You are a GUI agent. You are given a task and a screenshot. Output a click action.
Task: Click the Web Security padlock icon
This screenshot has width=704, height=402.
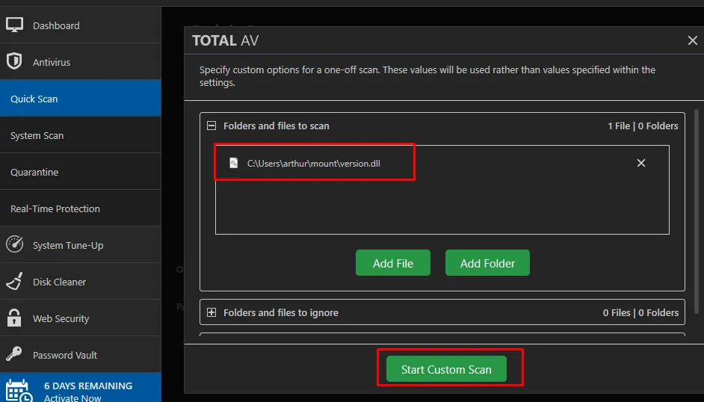[x=14, y=318]
